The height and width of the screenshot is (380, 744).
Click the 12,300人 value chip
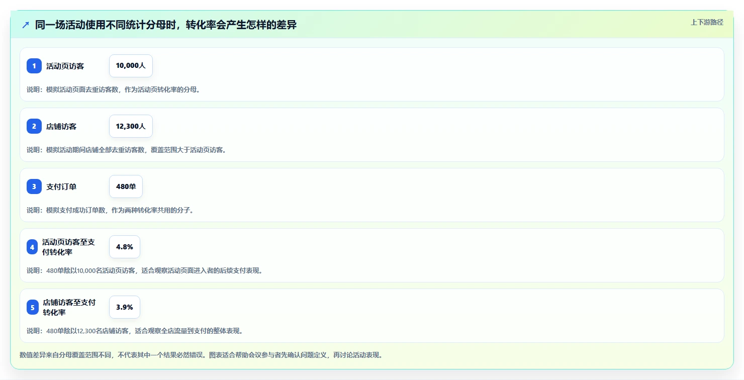click(x=131, y=126)
